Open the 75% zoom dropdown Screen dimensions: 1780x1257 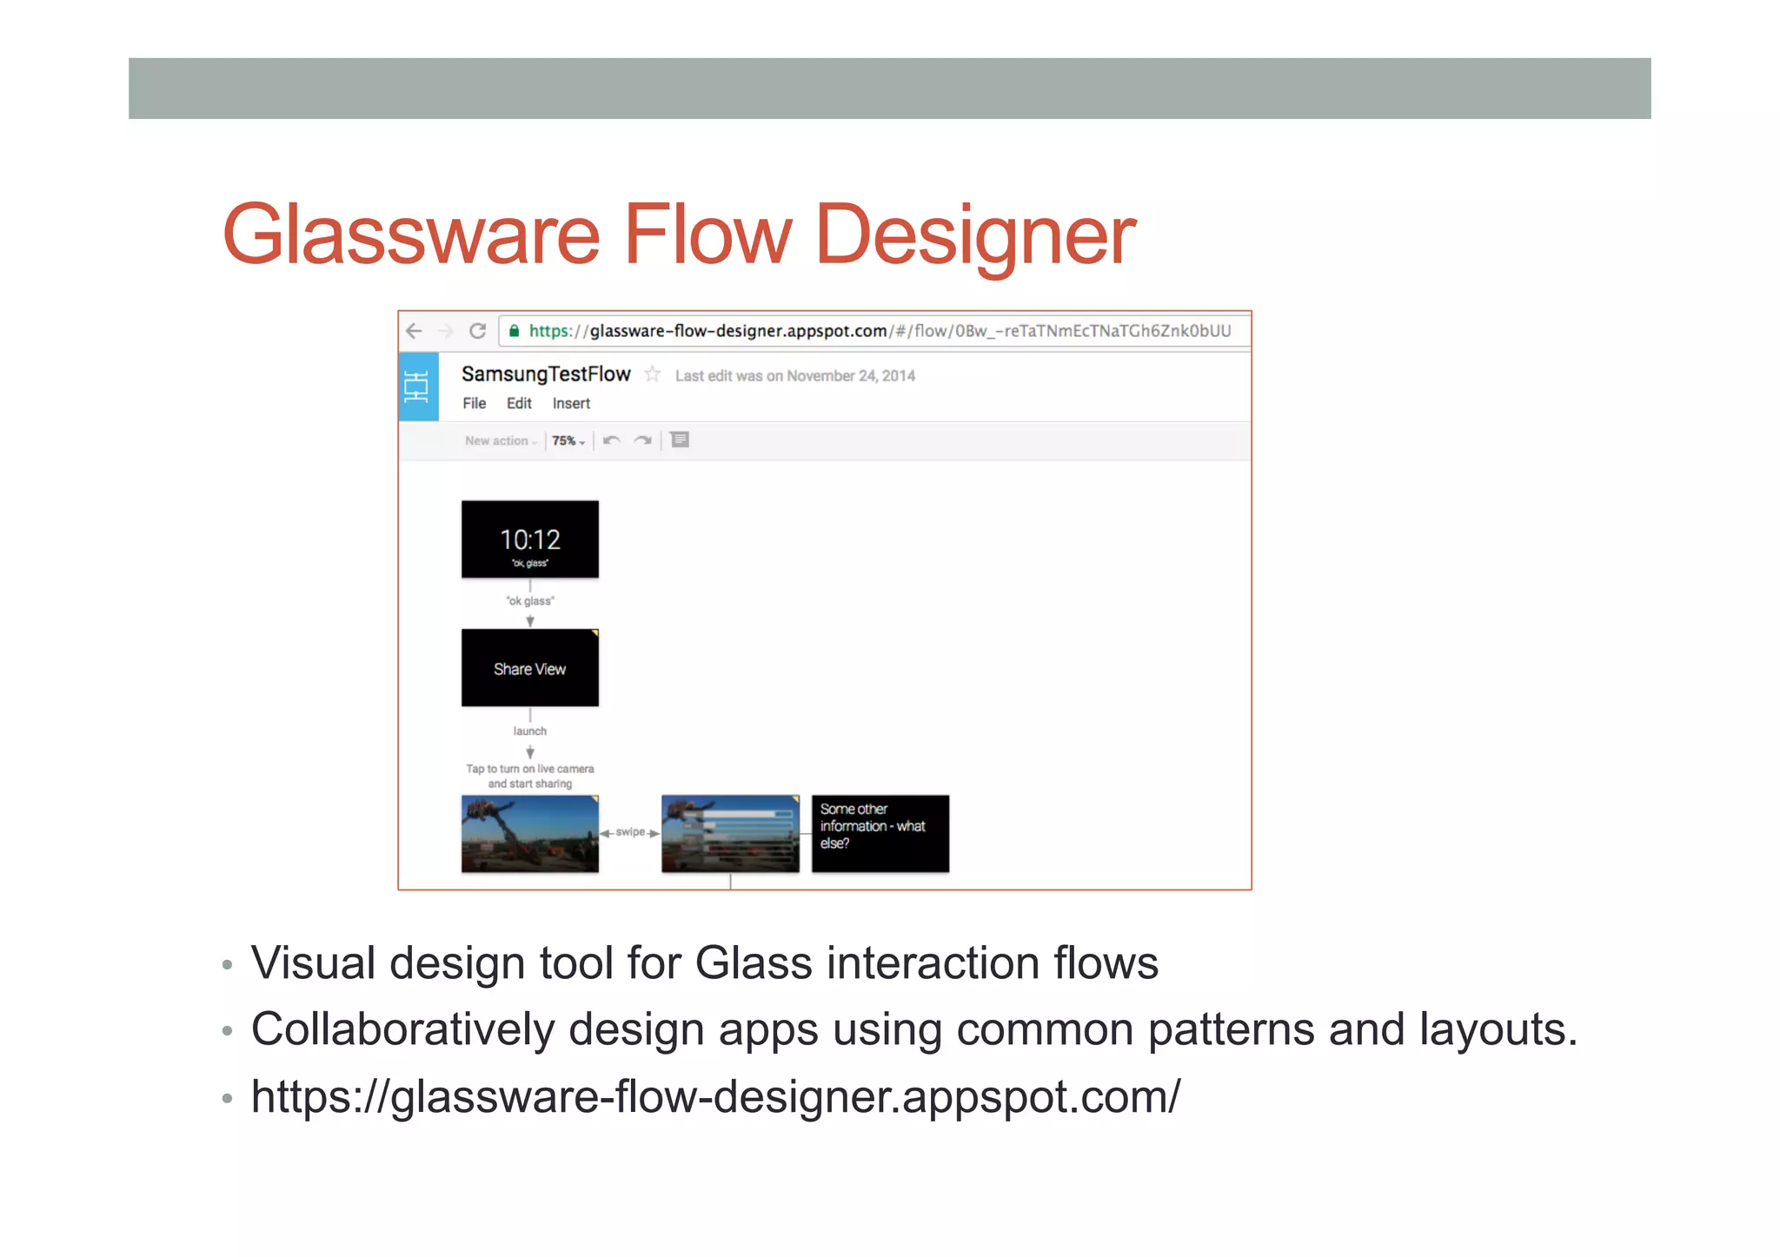tap(568, 441)
